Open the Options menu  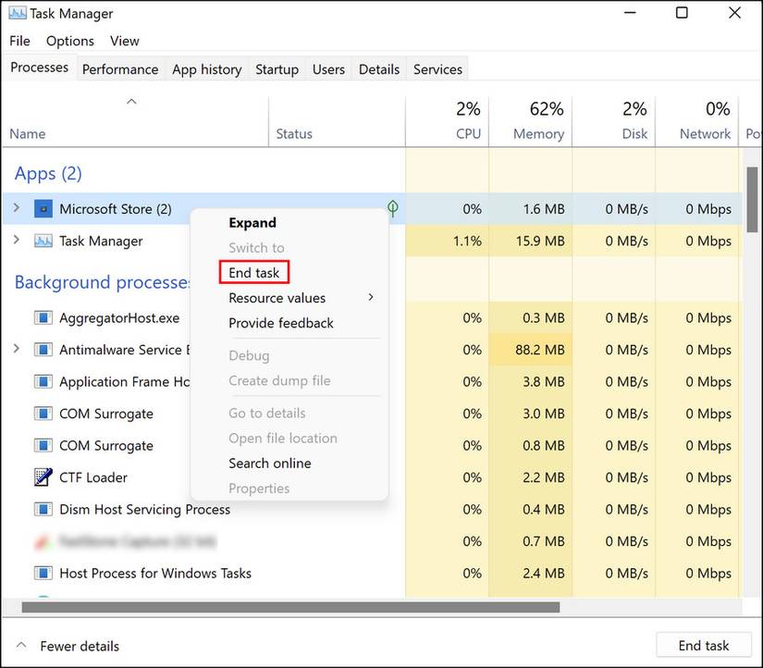[x=69, y=41]
